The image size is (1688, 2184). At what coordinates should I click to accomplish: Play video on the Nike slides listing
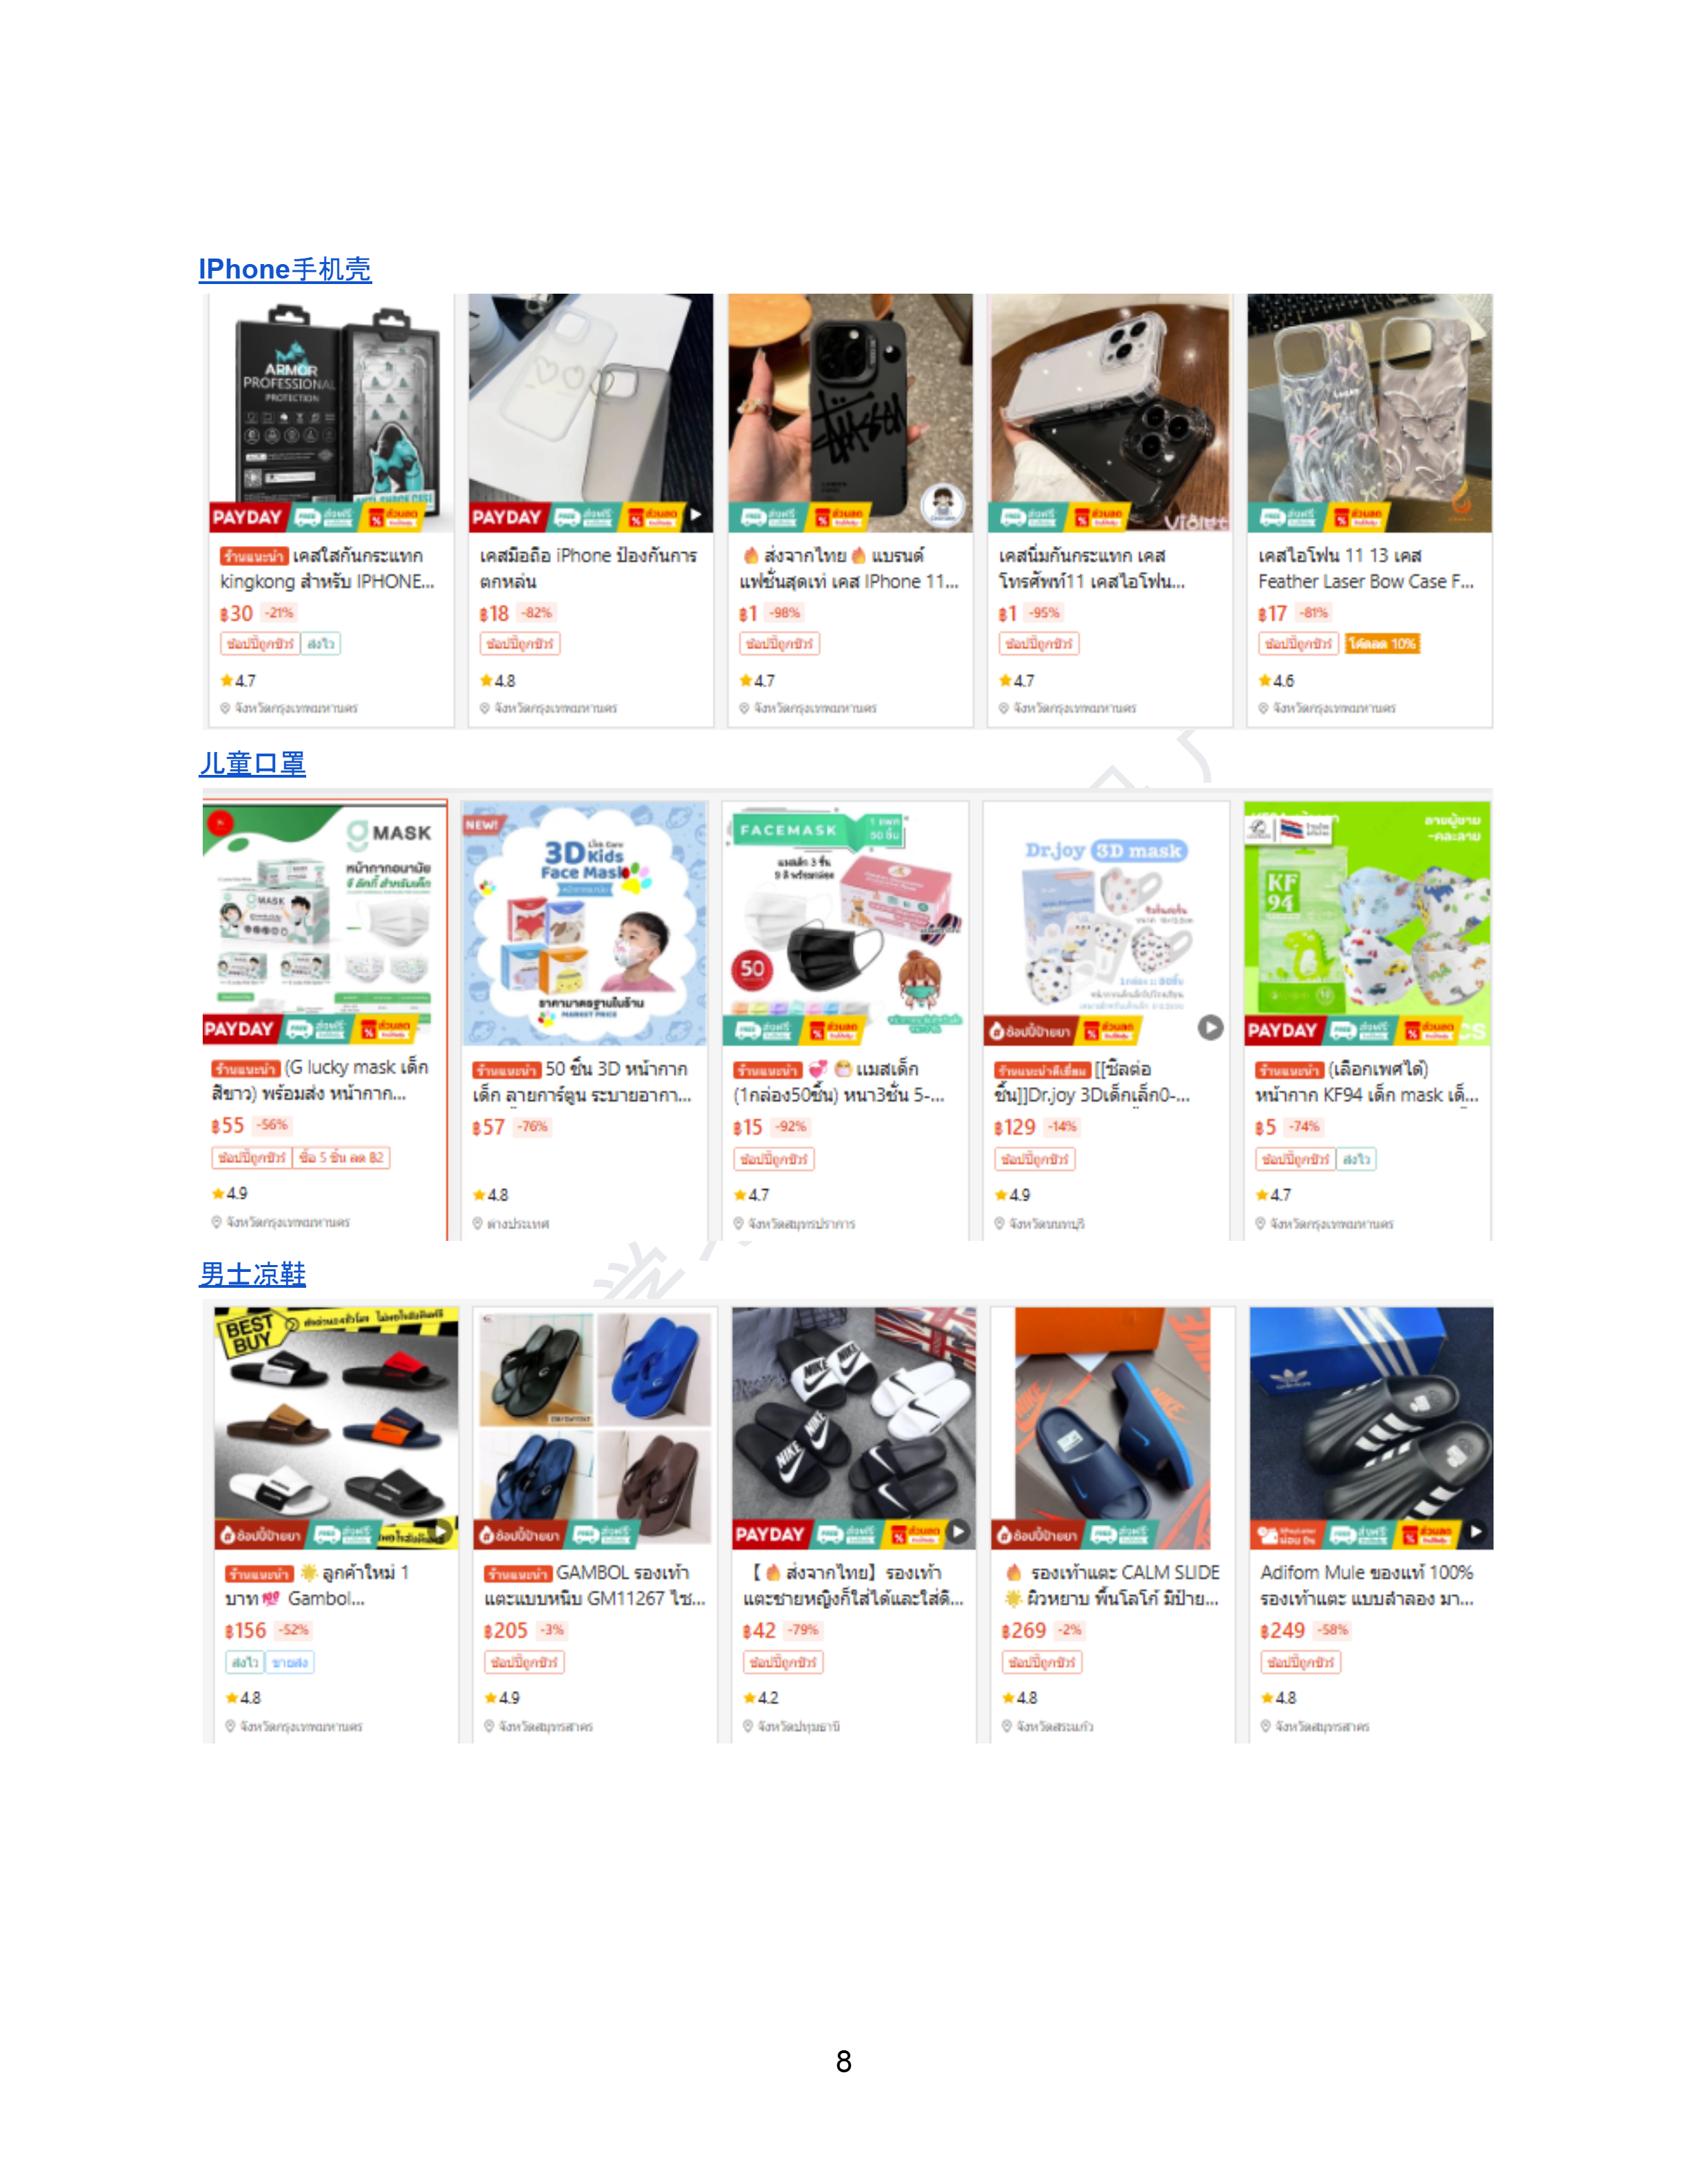click(x=958, y=1531)
